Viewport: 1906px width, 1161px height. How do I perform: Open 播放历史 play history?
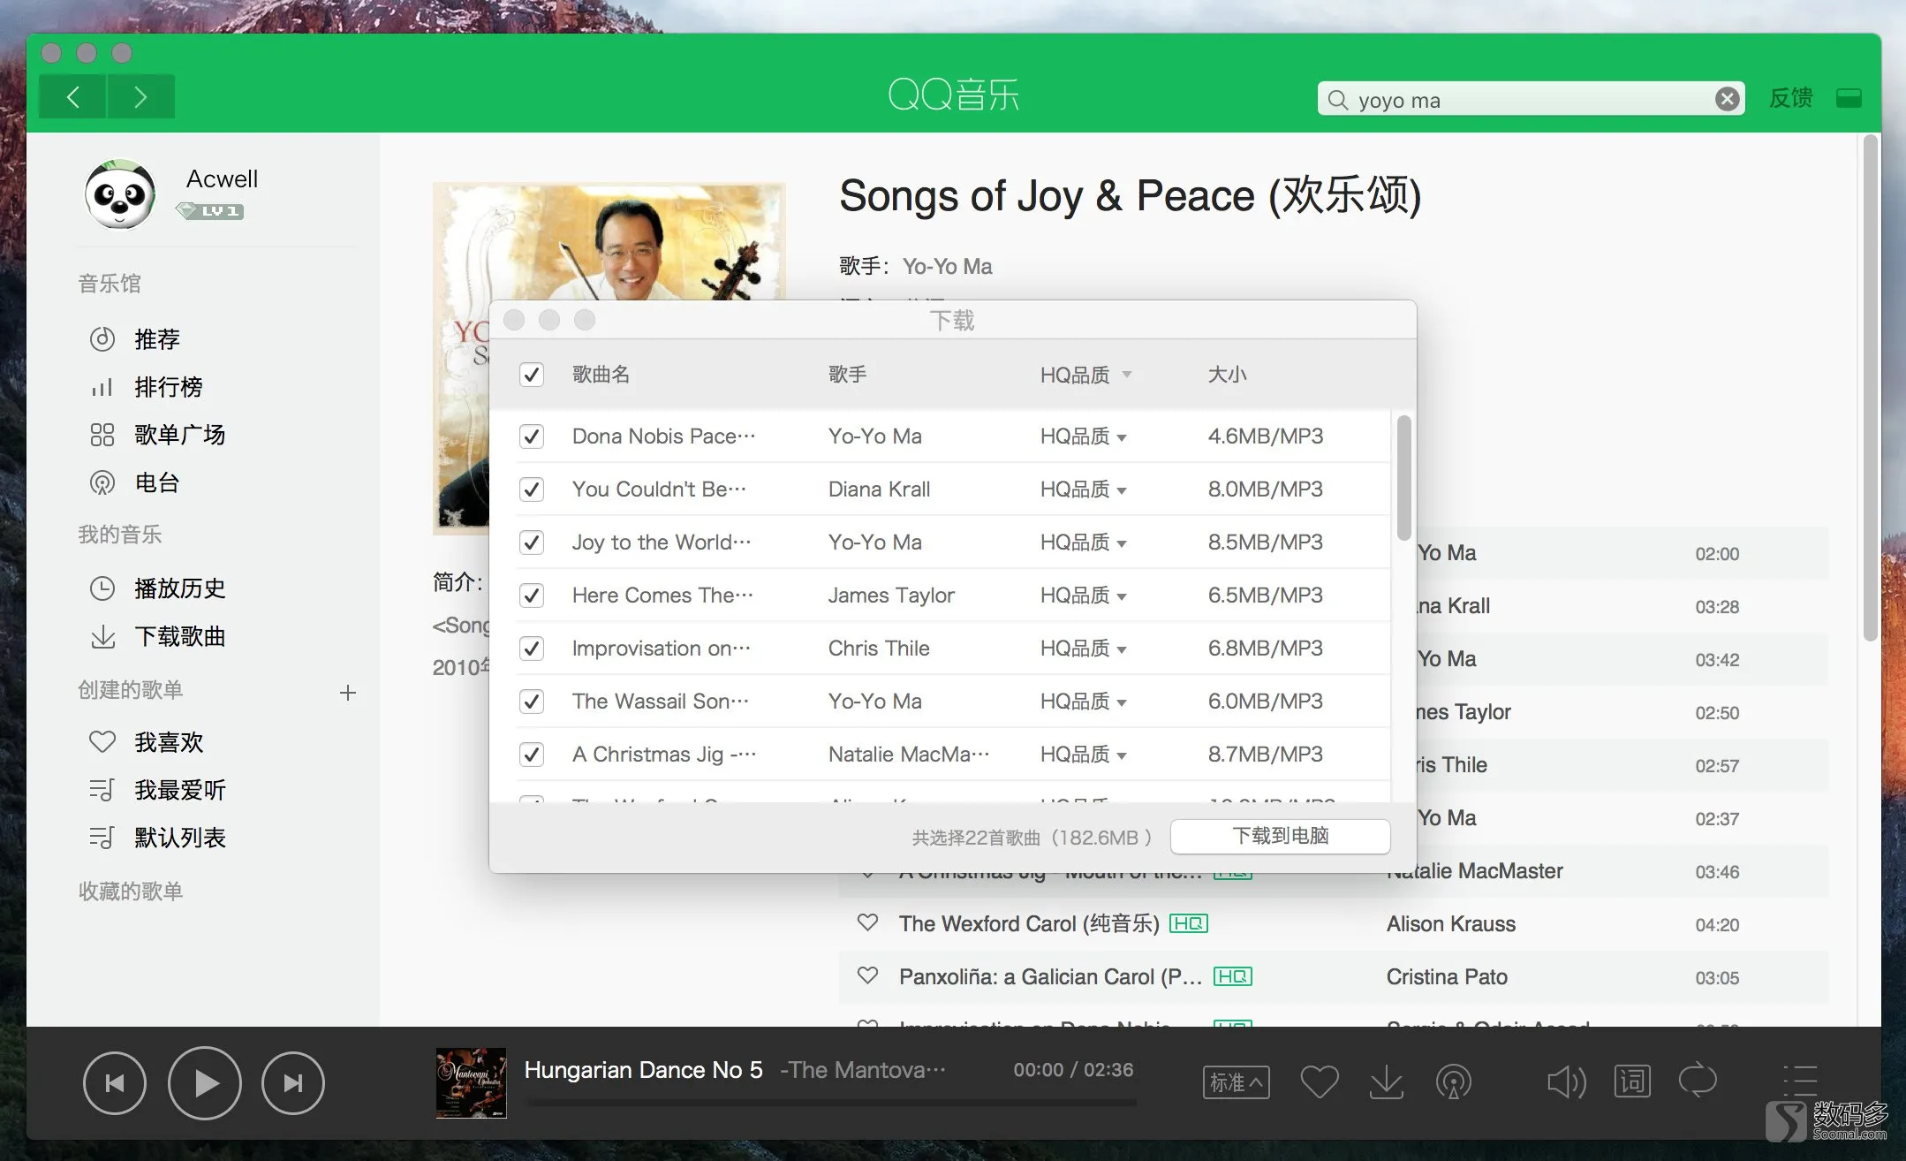179,588
